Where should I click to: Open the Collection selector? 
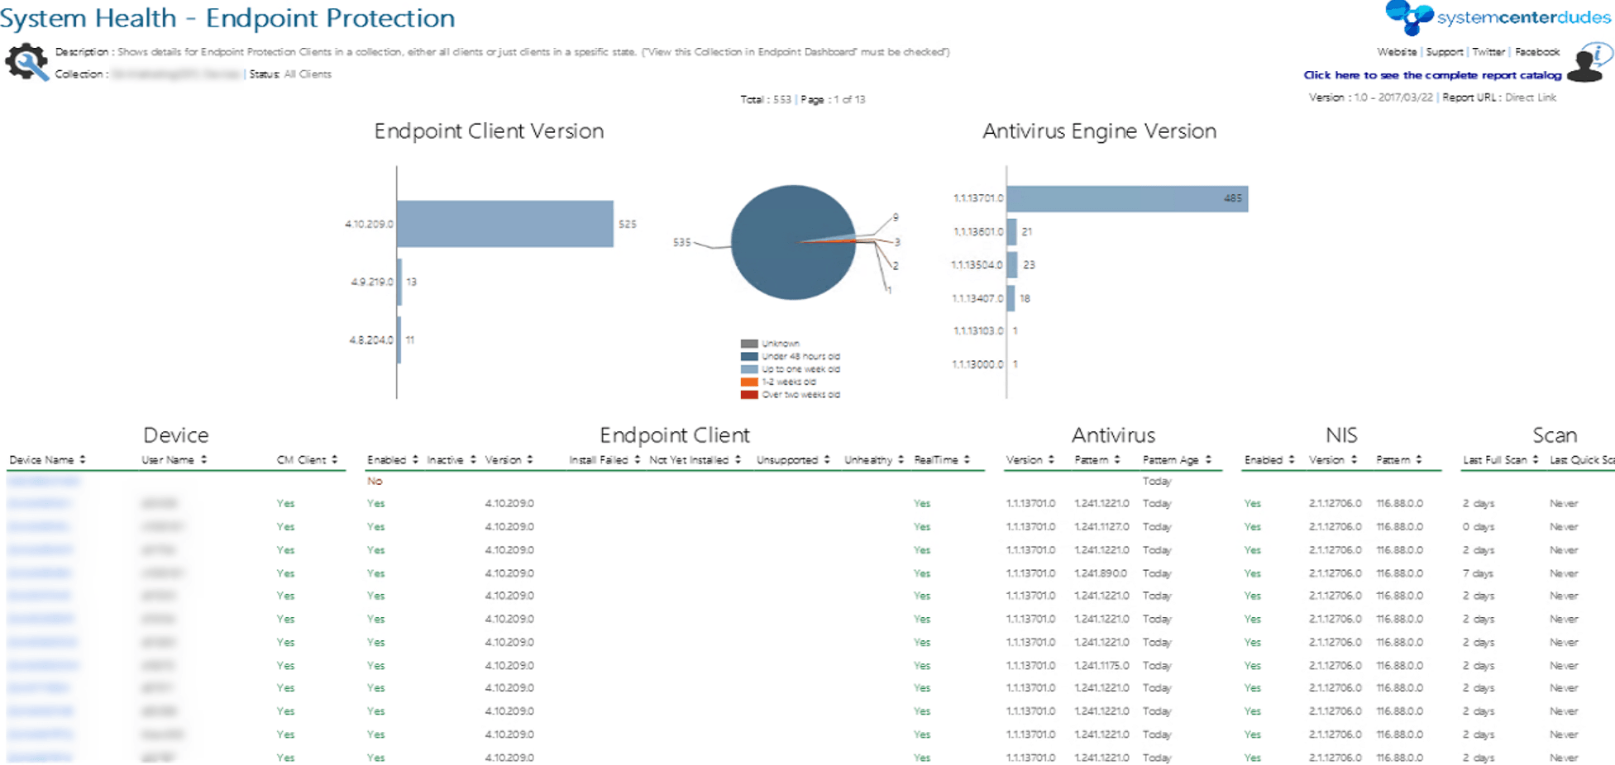pyautogui.click(x=176, y=74)
